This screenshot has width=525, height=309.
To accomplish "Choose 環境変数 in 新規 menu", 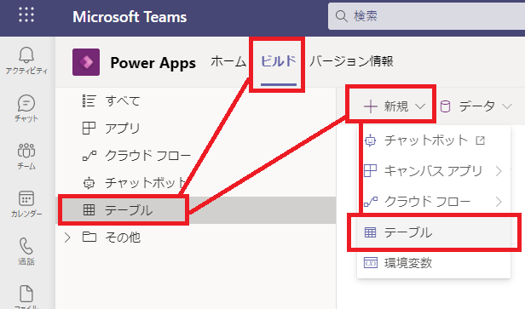I will point(434,263).
